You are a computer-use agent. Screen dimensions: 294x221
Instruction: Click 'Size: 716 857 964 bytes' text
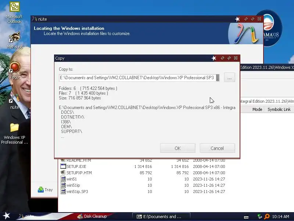click(80, 98)
